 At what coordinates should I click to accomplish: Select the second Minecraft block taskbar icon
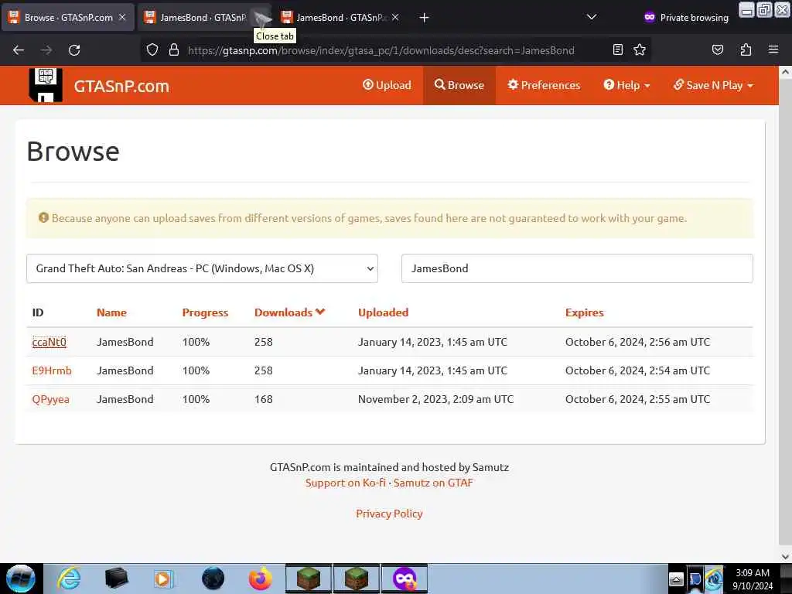point(357,579)
